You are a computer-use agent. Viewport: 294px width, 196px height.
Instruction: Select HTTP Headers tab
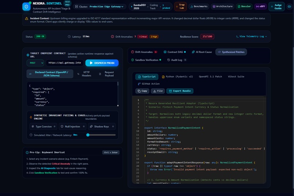[x=84, y=74]
